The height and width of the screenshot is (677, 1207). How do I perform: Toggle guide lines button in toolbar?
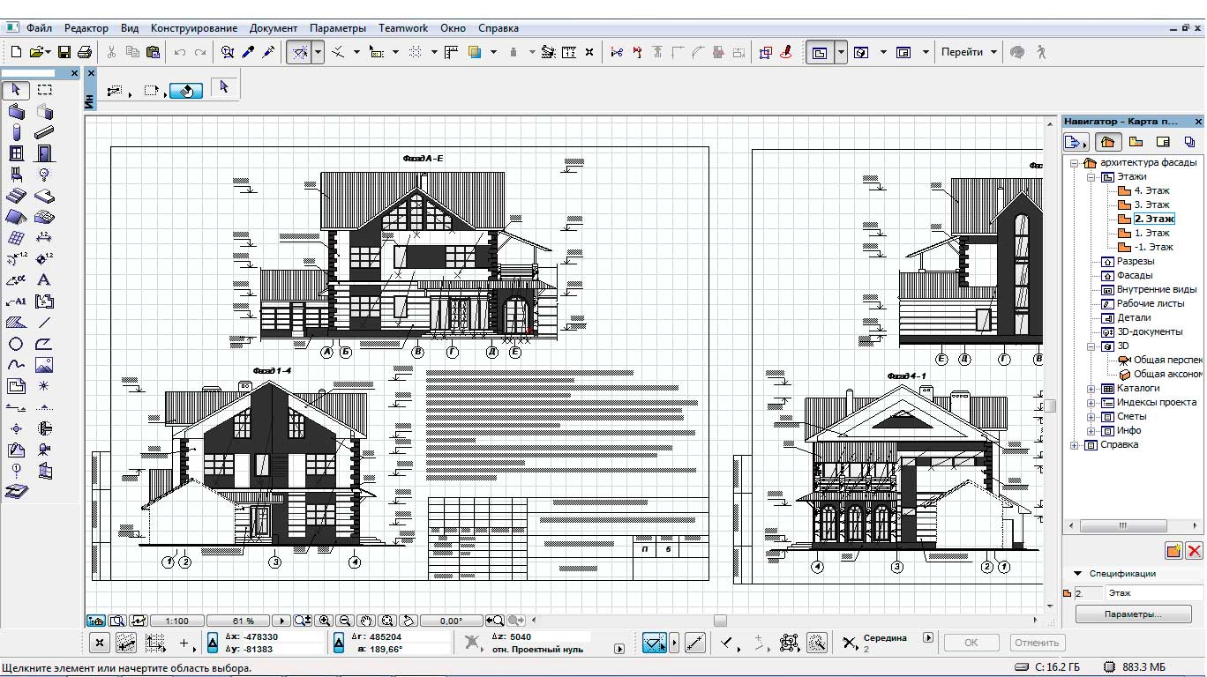tap(299, 52)
